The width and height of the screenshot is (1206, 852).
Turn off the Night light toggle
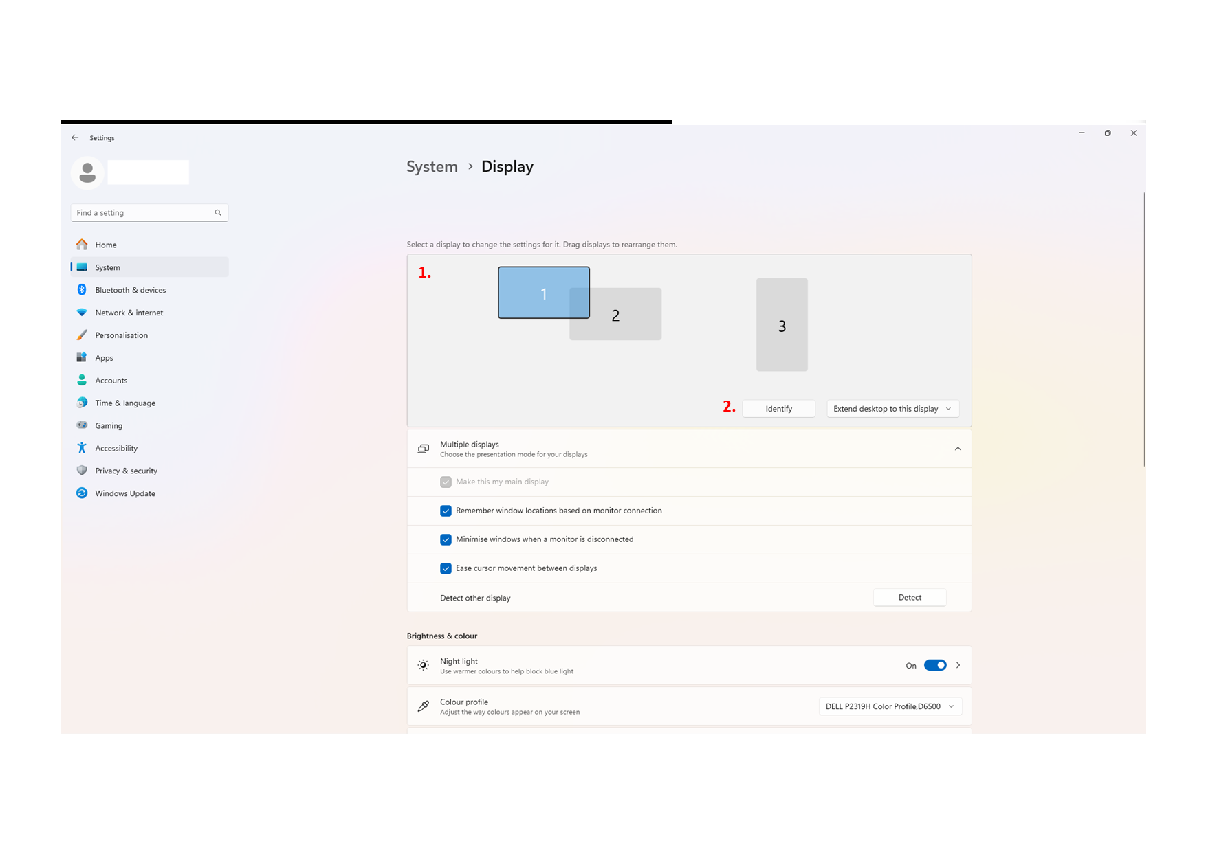pyautogui.click(x=934, y=665)
